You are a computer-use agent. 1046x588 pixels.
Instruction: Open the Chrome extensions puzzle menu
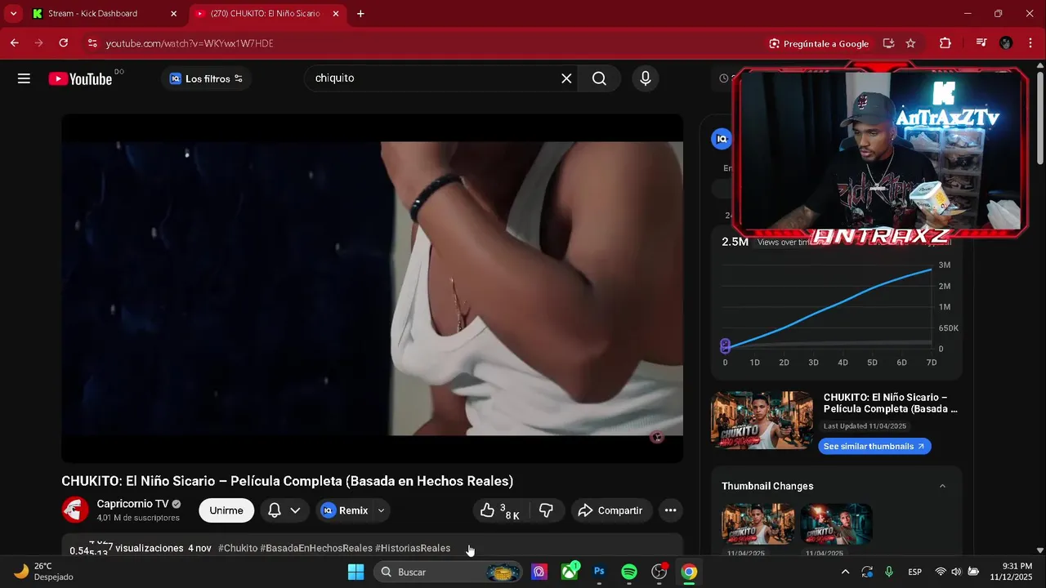click(x=945, y=43)
